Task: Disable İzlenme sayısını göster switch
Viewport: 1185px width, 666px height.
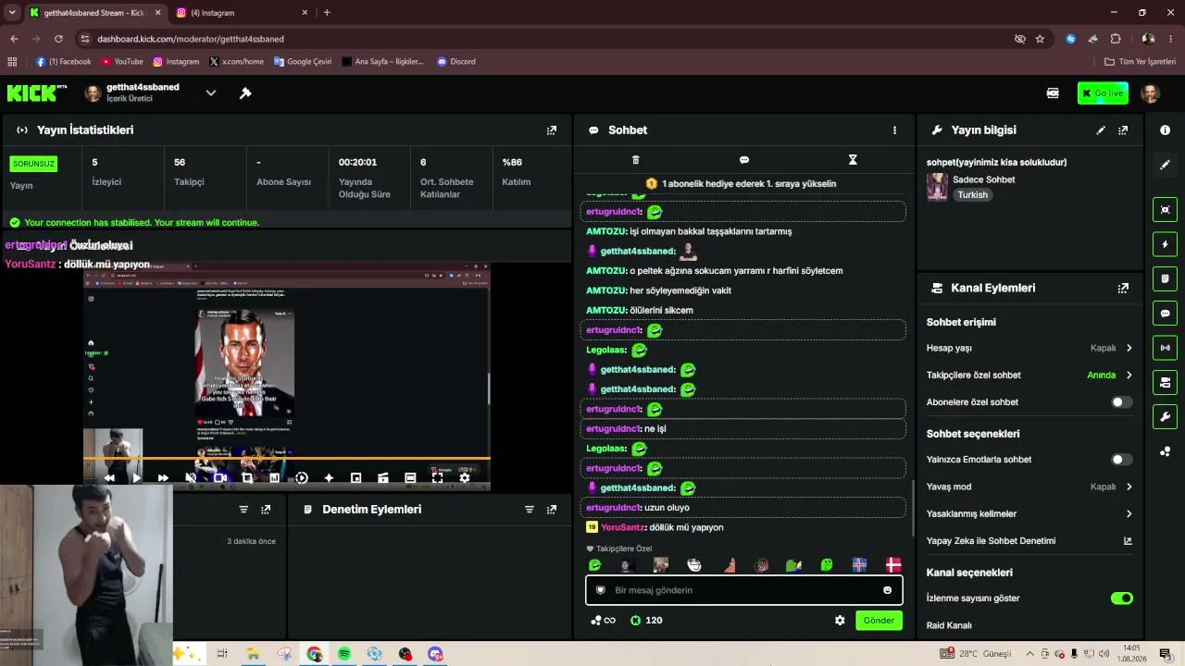Action: 1121,598
